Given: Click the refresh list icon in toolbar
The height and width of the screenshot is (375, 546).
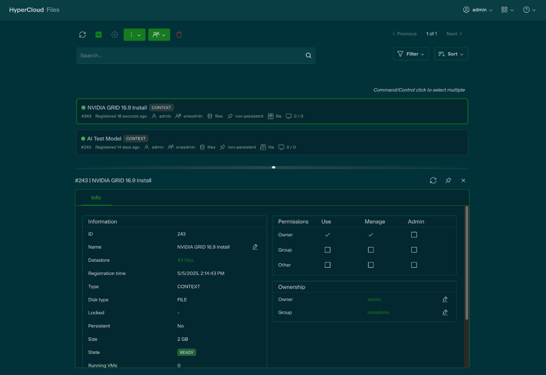Looking at the screenshot, I should pos(82,35).
